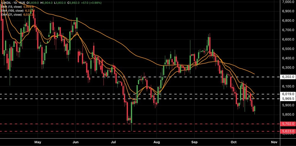Click 6,400.0 on the price axis
The width and height of the screenshot is (296, 146).
288,58
